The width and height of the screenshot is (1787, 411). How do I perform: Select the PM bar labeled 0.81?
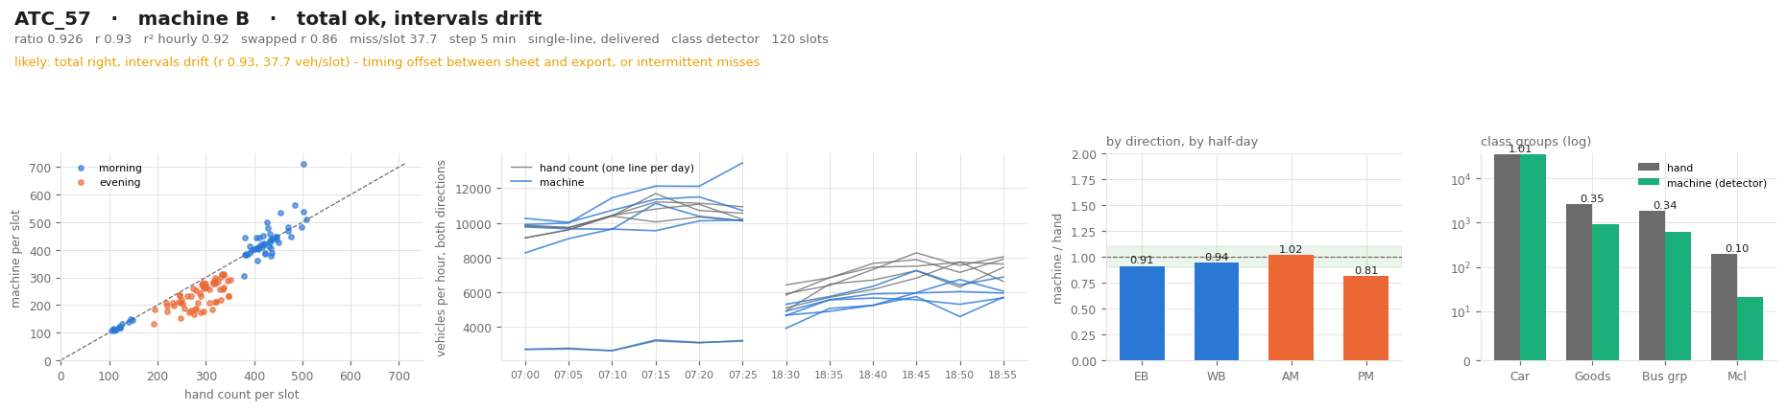click(1364, 318)
